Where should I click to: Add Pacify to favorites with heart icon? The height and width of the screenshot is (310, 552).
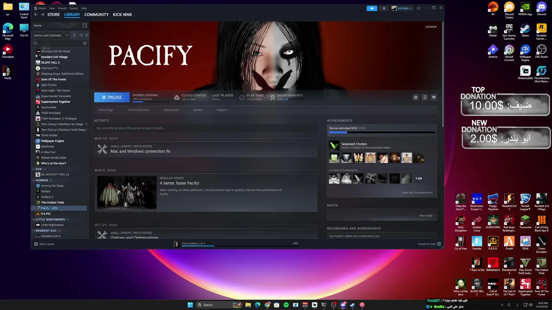coord(434,97)
